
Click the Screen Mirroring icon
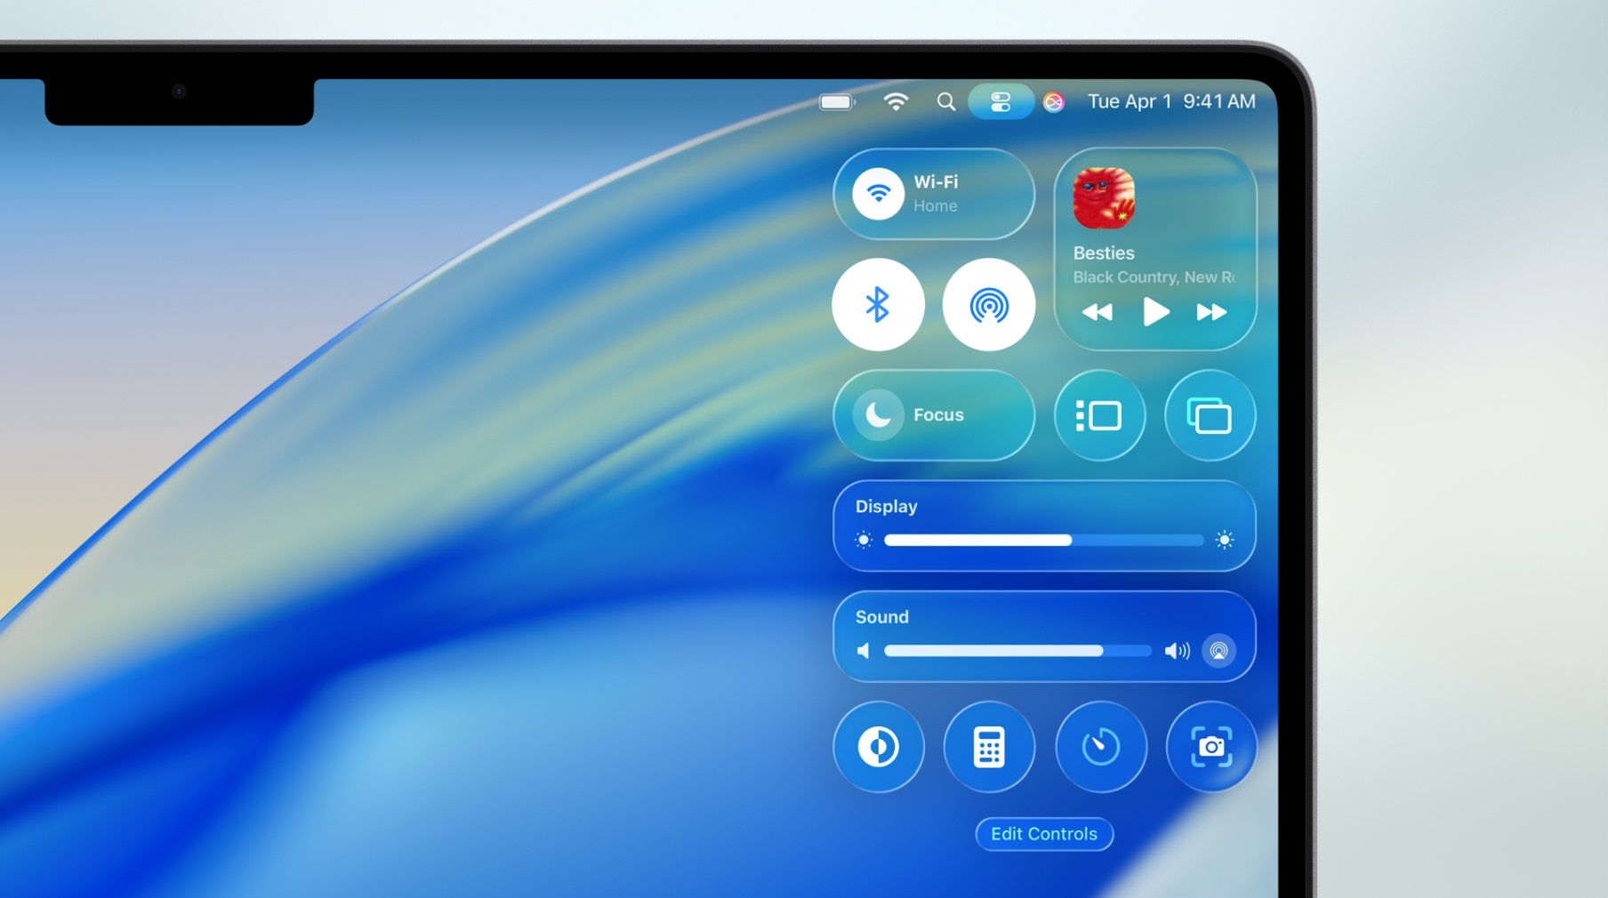pyautogui.click(x=1210, y=415)
